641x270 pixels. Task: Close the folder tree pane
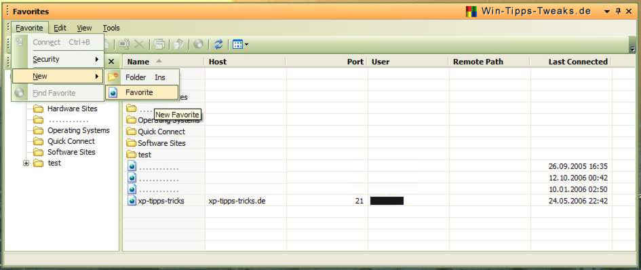[111, 62]
